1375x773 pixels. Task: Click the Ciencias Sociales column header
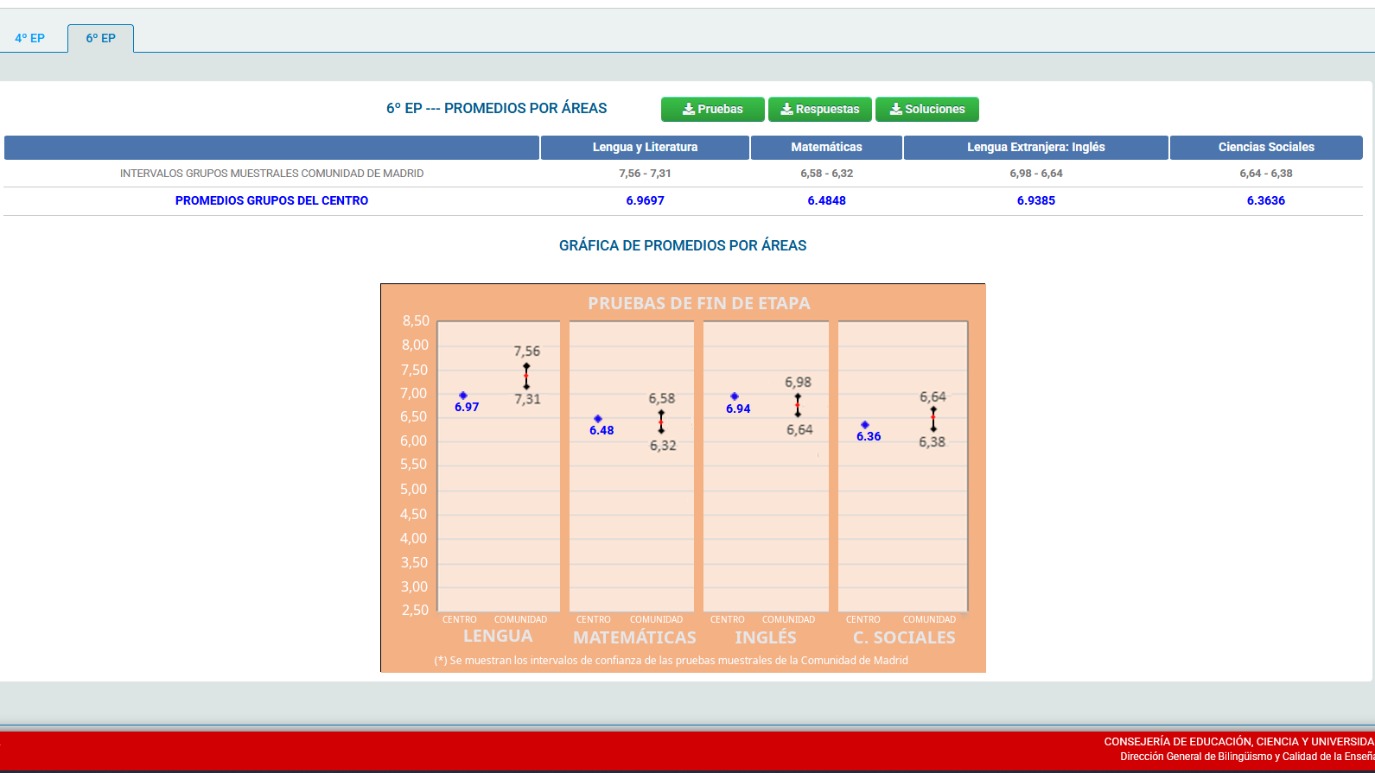click(x=1266, y=147)
